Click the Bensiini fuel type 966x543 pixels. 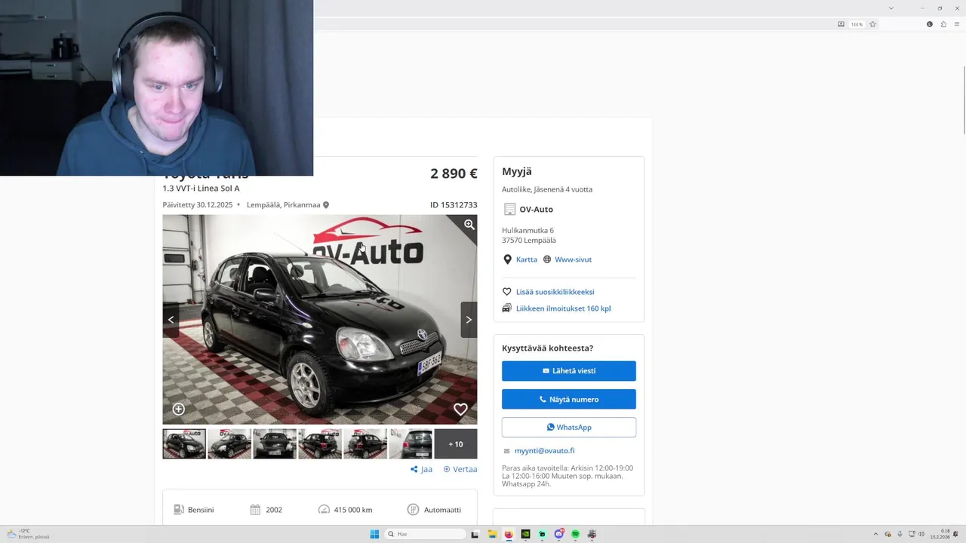click(x=201, y=510)
